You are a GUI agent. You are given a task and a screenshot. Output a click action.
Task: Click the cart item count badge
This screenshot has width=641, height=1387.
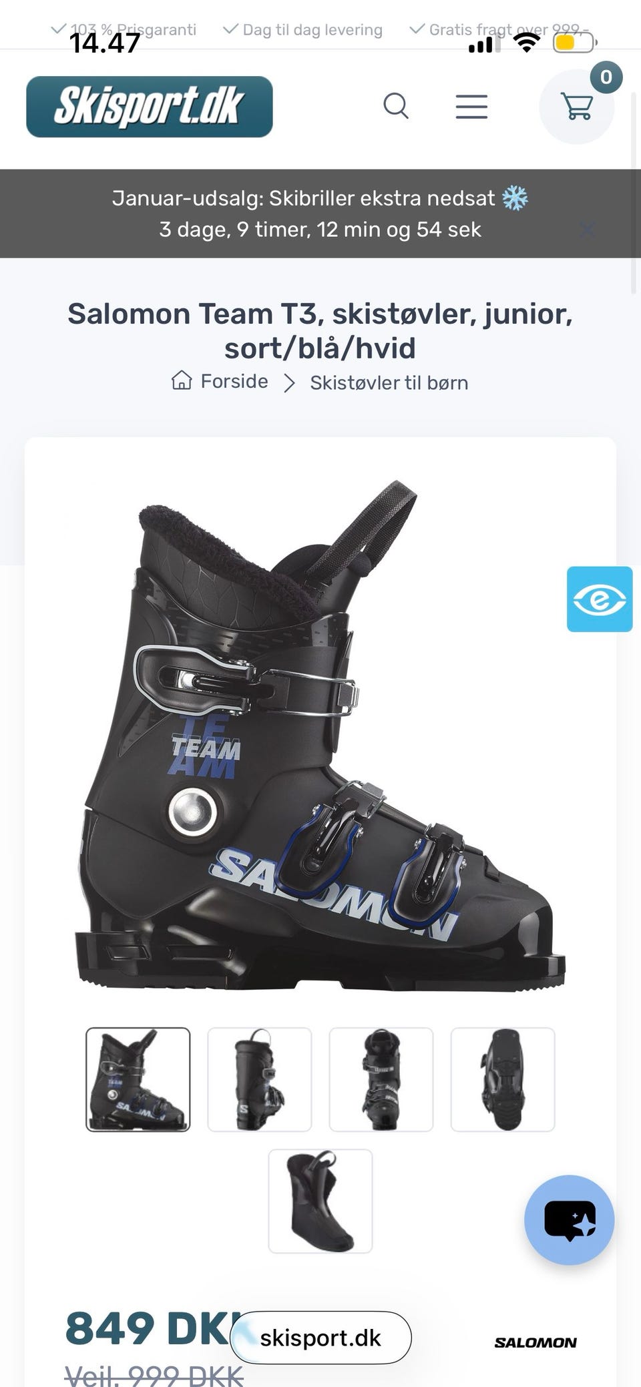coord(606,77)
